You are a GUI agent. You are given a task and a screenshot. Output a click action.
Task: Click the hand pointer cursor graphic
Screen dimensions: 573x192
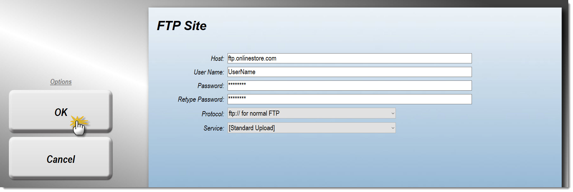79,128
